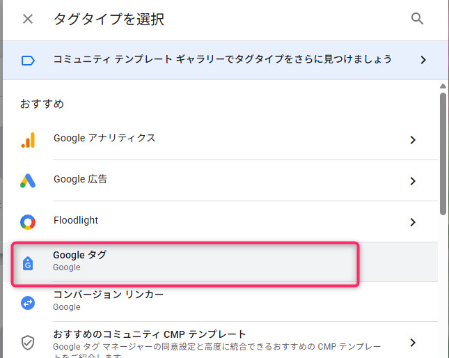Image resolution: width=449 pixels, height=358 pixels.
Task: Expand the CMP テンプレート chevron
Action: pyautogui.click(x=413, y=342)
